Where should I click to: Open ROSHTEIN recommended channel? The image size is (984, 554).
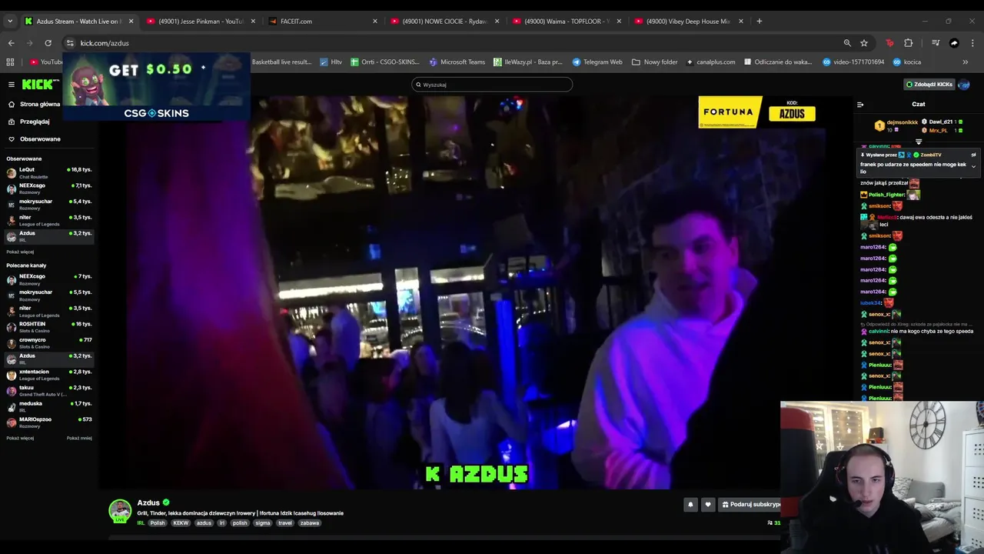48,327
